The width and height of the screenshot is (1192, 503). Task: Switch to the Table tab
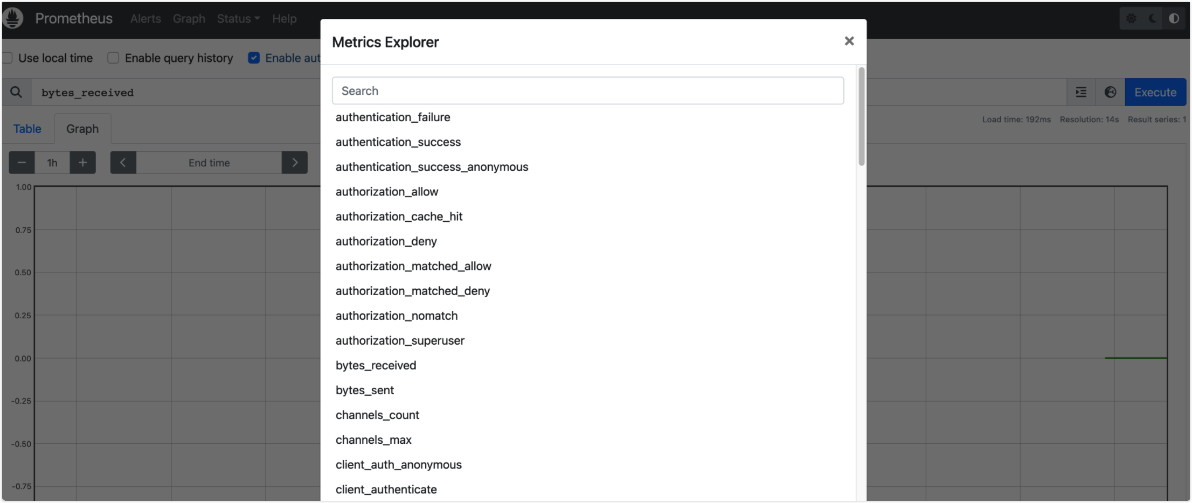point(27,129)
